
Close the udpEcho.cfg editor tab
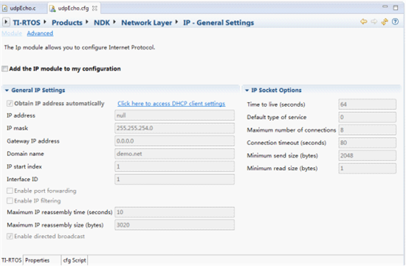pos(94,8)
